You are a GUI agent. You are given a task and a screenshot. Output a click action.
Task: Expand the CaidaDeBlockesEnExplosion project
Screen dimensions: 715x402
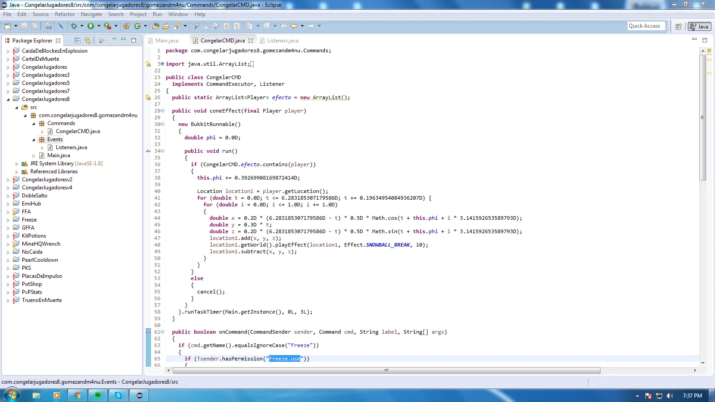8,51
